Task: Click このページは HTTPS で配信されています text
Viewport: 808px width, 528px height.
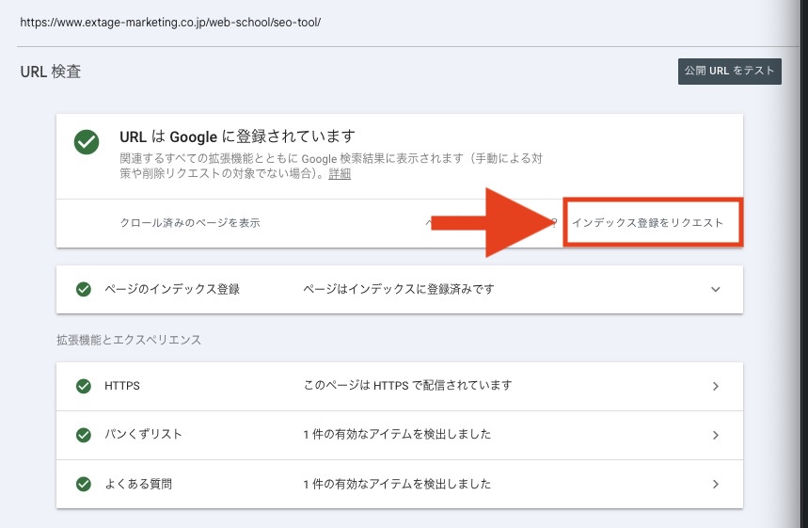Action: tap(407, 386)
